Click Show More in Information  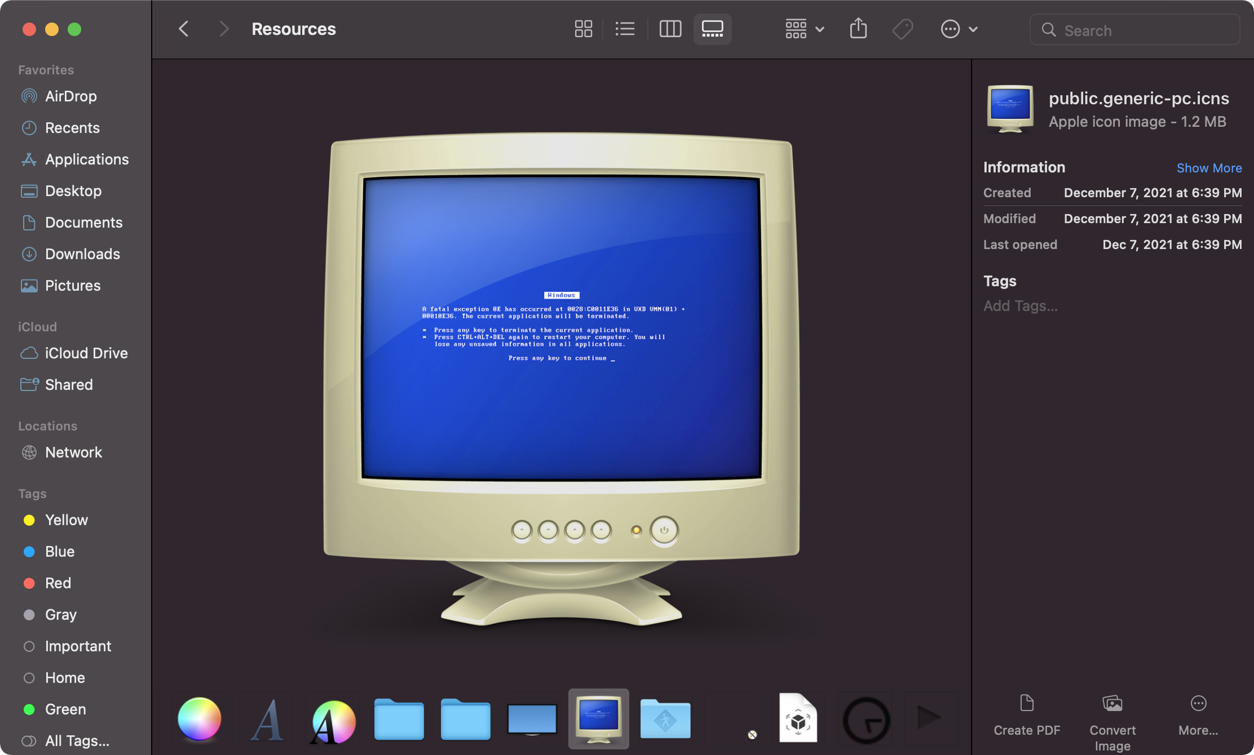tap(1209, 168)
